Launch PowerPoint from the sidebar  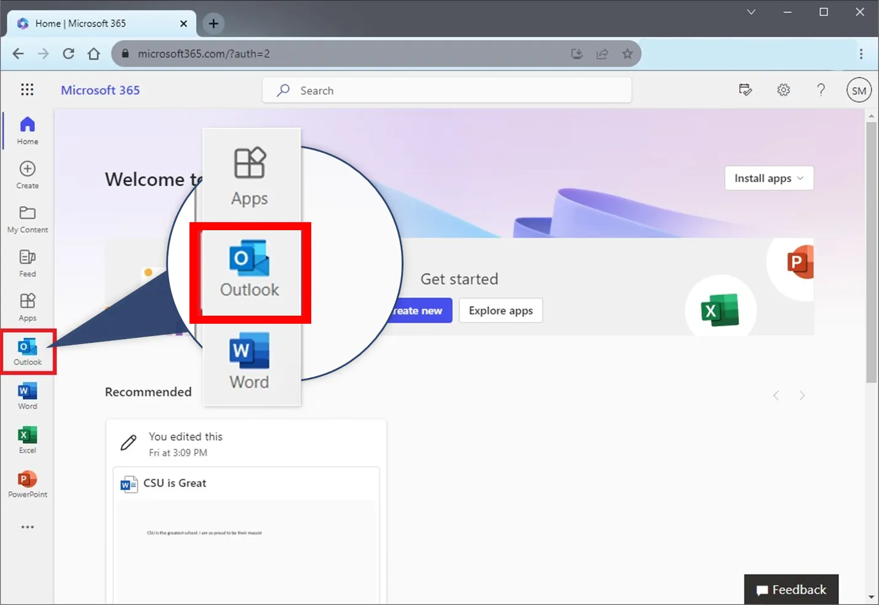pyautogui.click(x=27, y=482)
